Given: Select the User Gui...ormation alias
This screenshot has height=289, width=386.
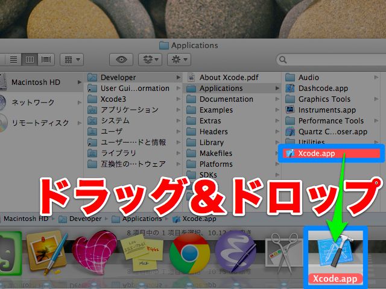Looking at the screenshot, I should (134, 89).
